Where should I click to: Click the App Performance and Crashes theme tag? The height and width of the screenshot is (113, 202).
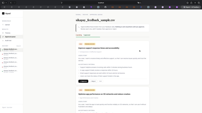pos(88,98)
